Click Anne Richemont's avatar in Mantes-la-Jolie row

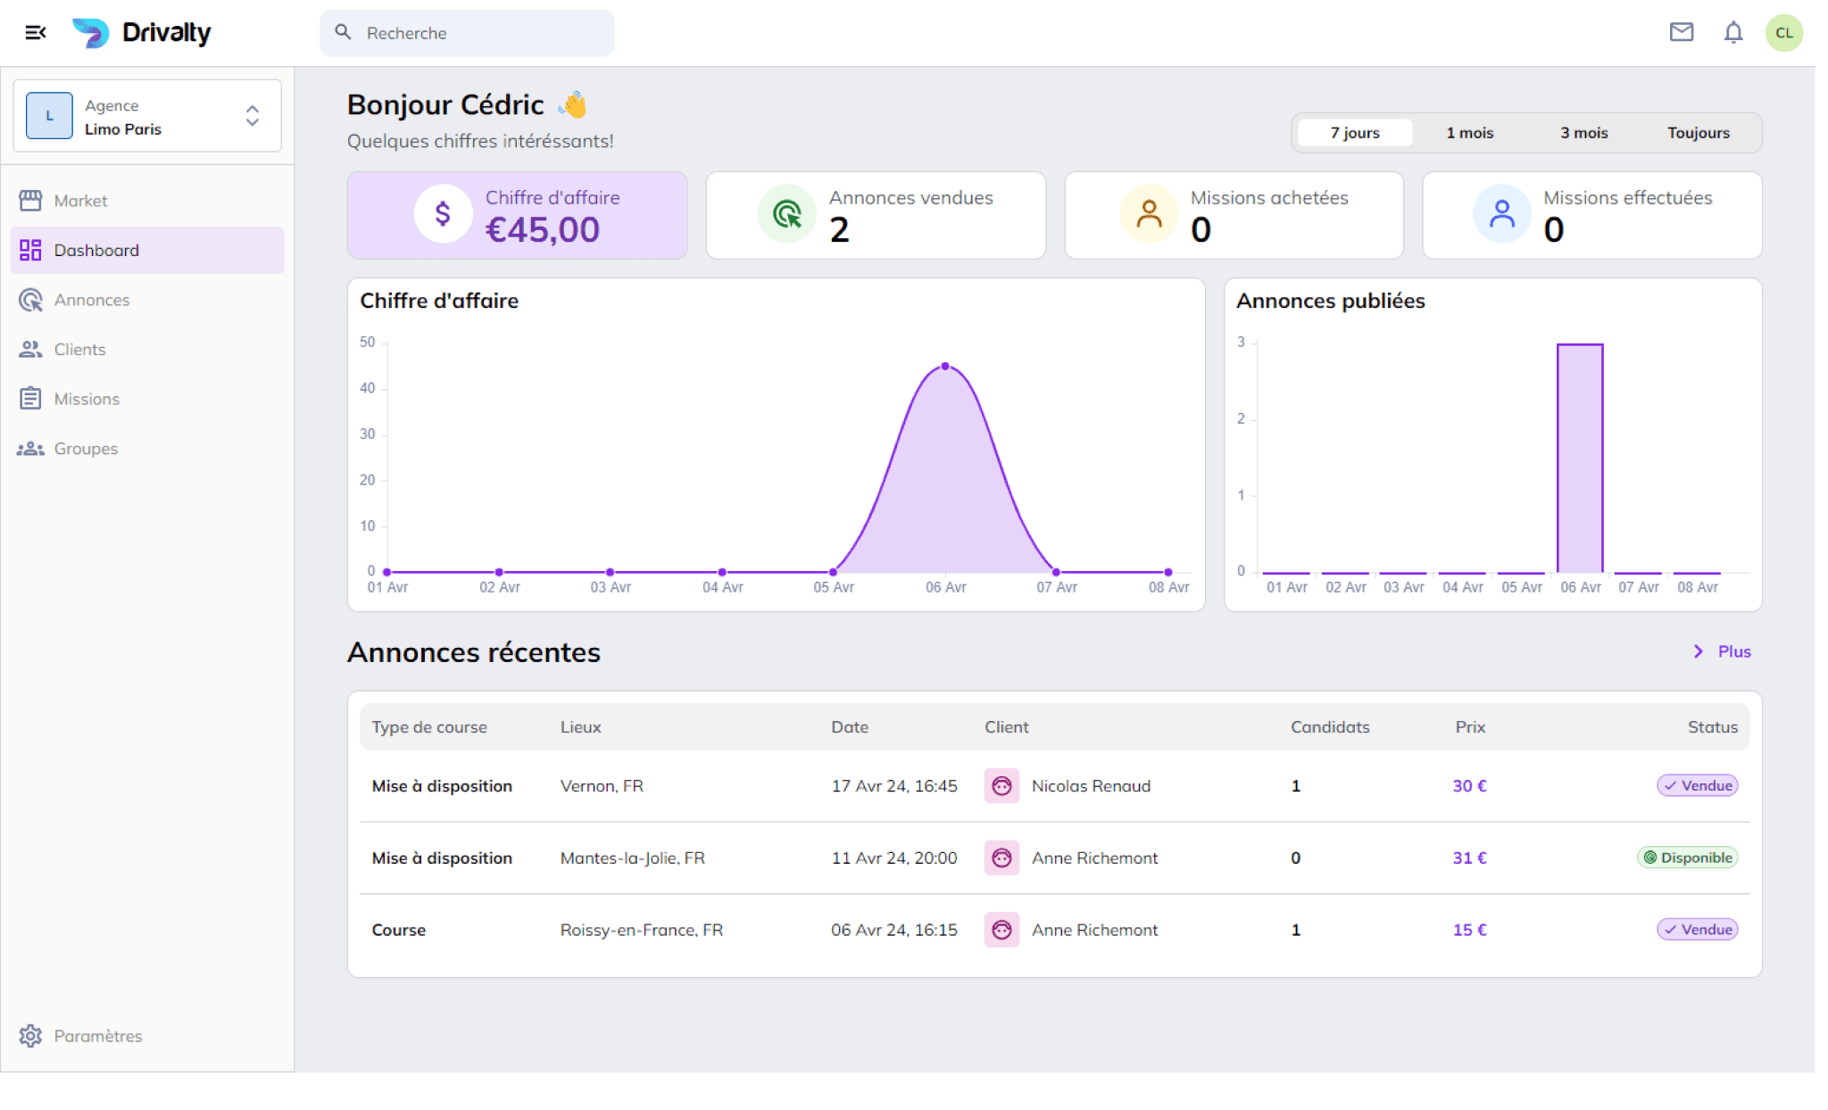point(1001,857)
